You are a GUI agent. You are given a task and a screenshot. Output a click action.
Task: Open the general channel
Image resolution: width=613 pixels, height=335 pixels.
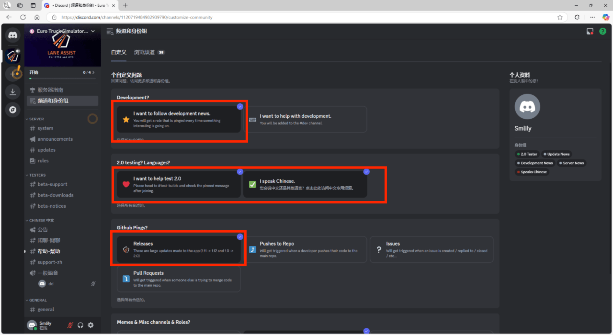click(x=63, y=309)
